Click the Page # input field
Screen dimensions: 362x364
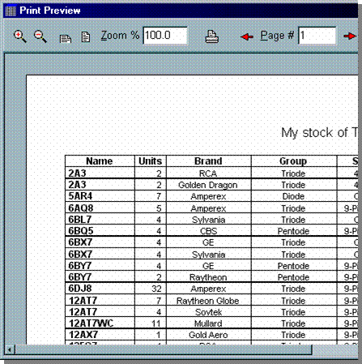pyautogui.click(x=317, y=36)
